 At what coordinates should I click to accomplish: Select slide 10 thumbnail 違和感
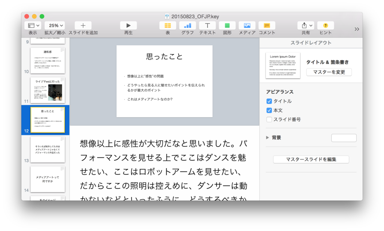pyautogui.click(x=48, y=60)
